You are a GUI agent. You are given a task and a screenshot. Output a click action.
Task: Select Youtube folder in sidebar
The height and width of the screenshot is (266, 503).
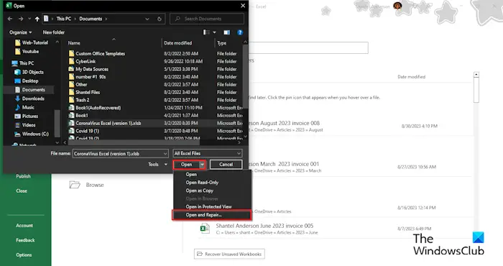coord(27,51)
